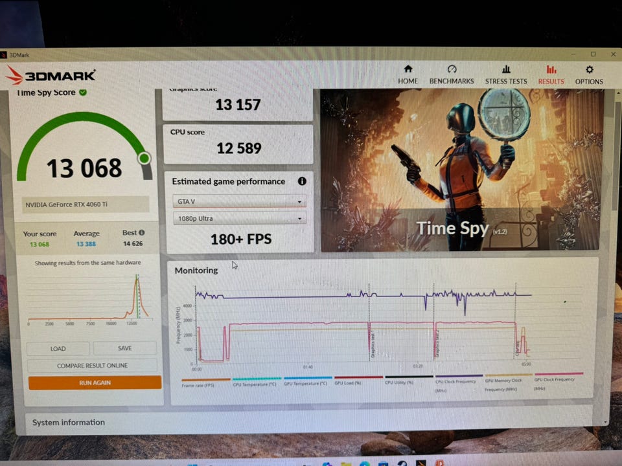
Task: Click COMPARE RESULT ONLINE
Action: pos(92,365)
